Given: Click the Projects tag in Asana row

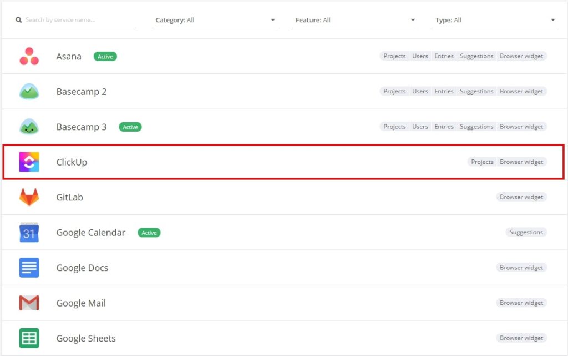Looking at the screenshot, I should pyautogui.click(x=394, y=56).
